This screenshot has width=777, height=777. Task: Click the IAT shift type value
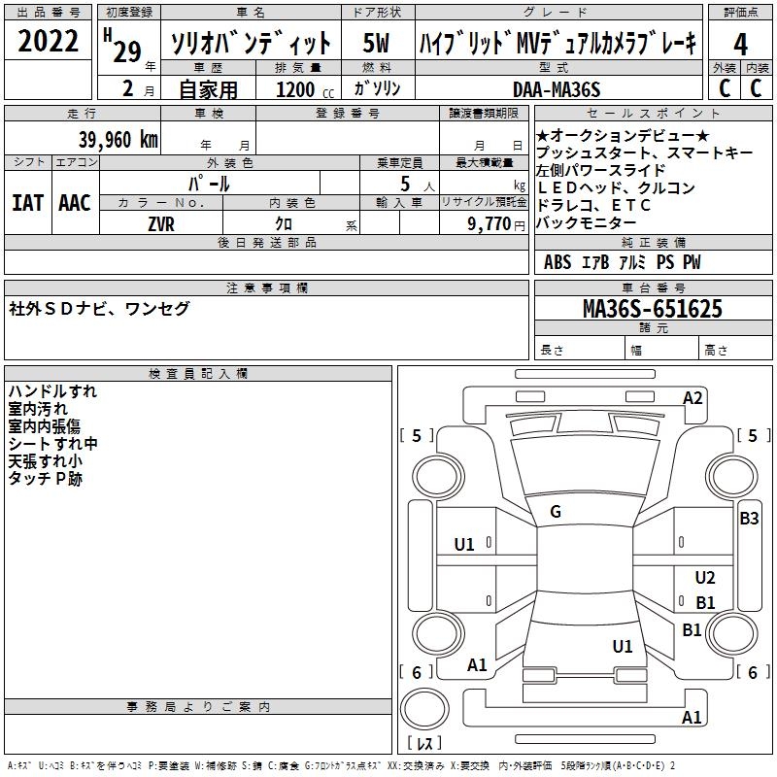coord(28,202)
